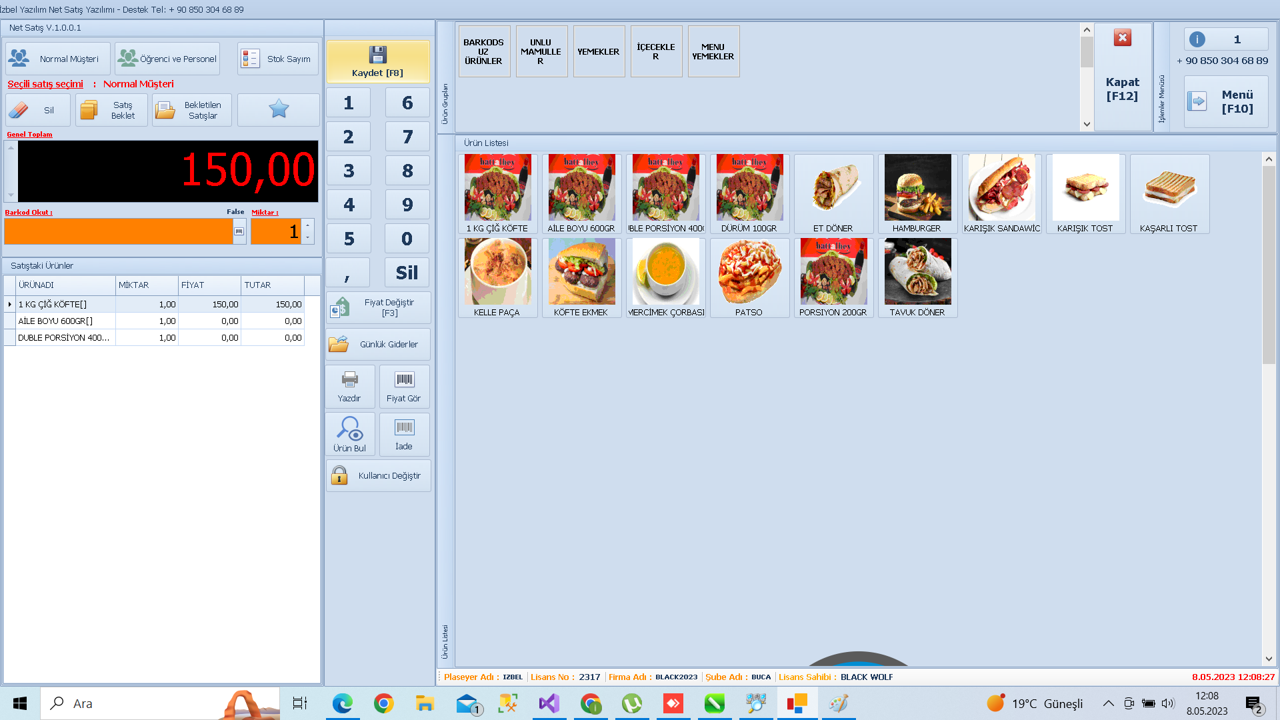Viewport: 1280px width, 720px height.
Task: Click the İade barcode icon
Action: tap(404, 427)
